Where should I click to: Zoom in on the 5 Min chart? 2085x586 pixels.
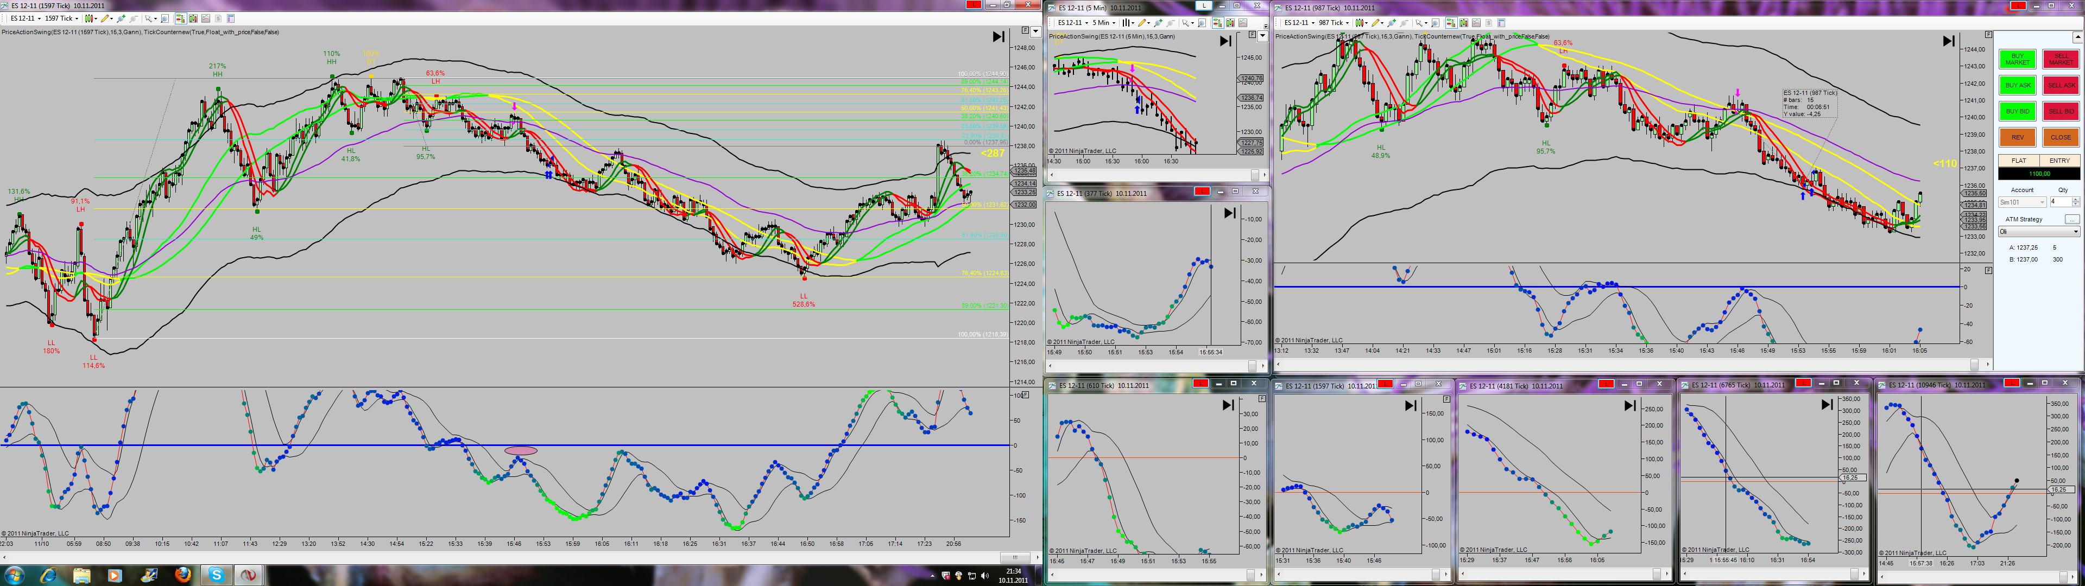pos(1158,23)
